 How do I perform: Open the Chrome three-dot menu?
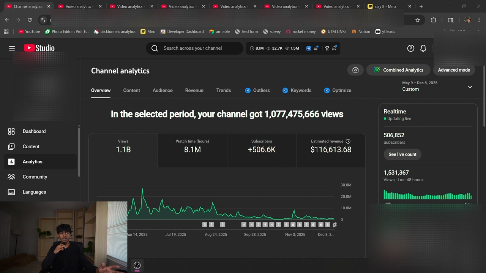[x=479, y=20]
